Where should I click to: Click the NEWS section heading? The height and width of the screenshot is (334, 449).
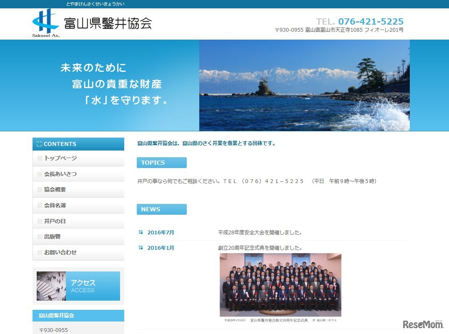tap(161, 209)
